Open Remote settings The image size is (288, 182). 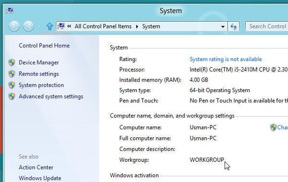tap(39, 74)
